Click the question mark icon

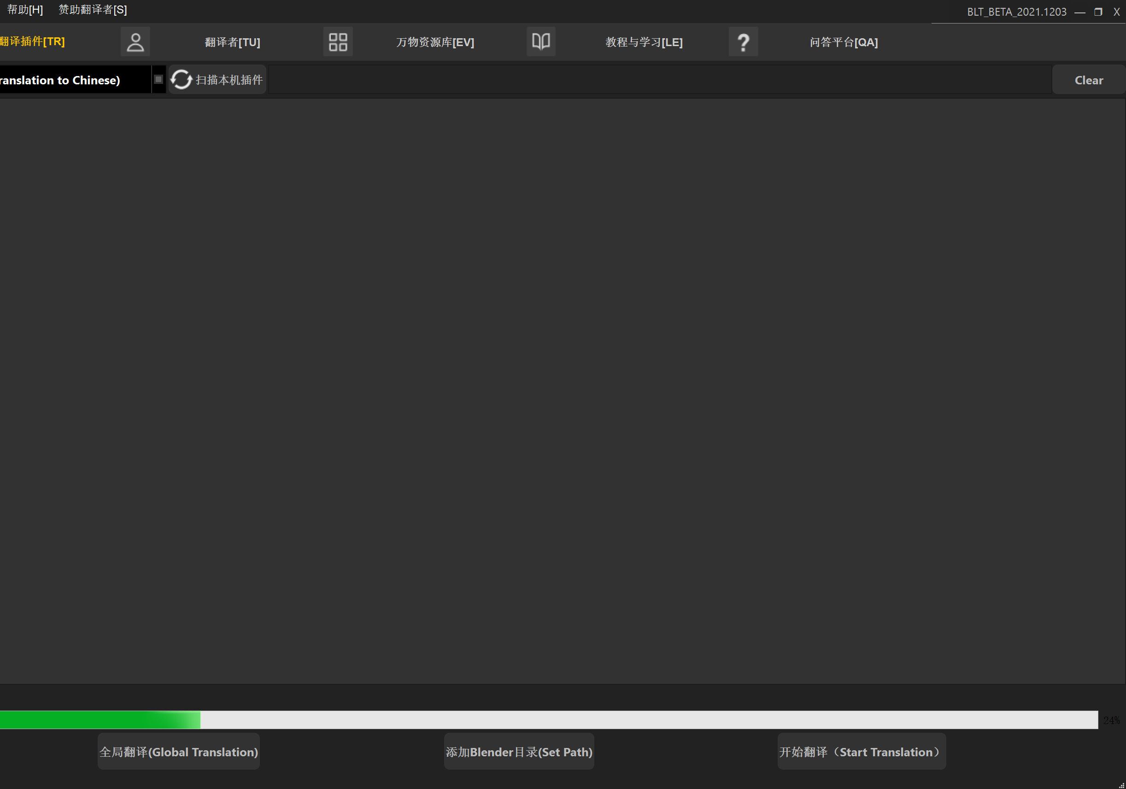[x=743, y=42]
